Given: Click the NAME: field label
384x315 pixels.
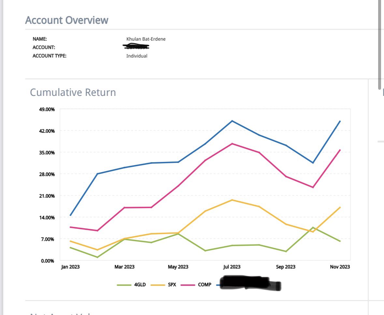Looking at the screenshot, I should [40, 39].
